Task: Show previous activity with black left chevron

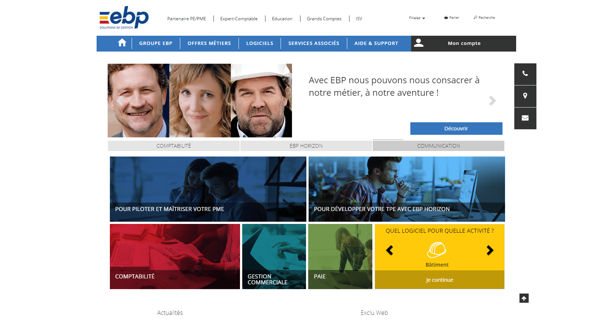Action: [x=390, y=250]
